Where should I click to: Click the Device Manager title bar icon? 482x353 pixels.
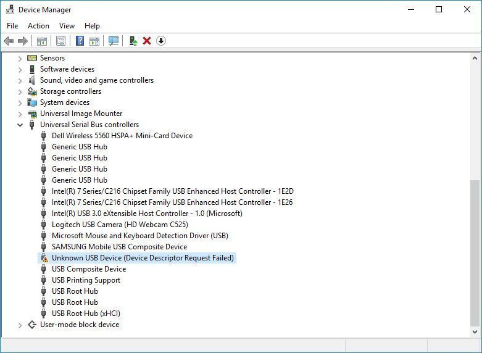click(10, 9)
